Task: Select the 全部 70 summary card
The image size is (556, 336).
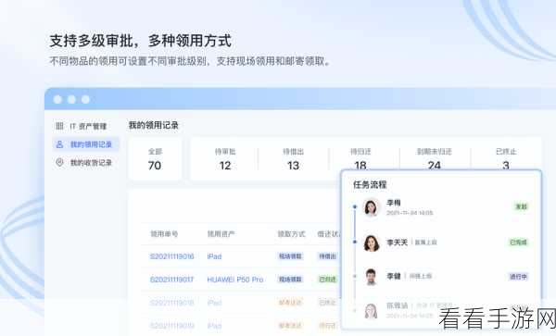Action: click(155, 159)
